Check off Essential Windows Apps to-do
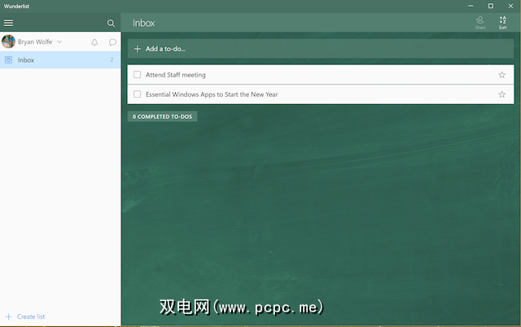The height and width of the screenshot is (327, 521). click(x=138, y=94)
